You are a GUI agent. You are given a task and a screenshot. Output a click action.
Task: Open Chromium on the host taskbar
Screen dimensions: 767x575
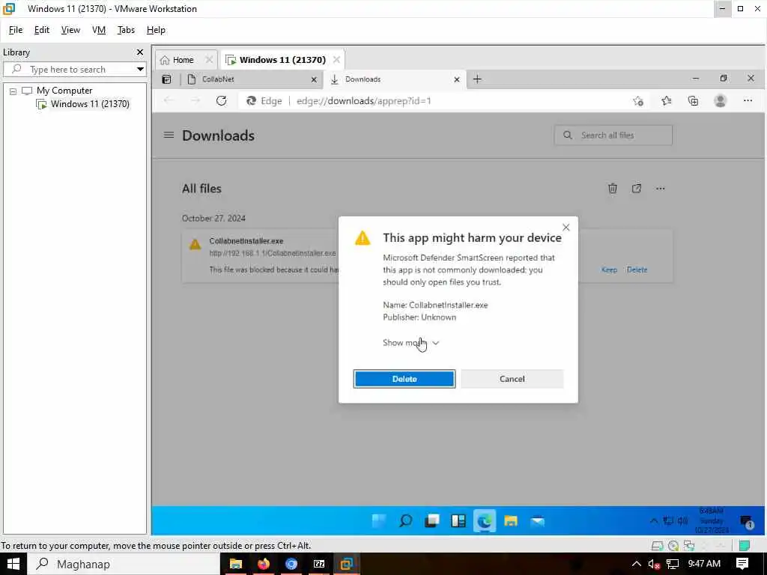click(x=291, y=564)
